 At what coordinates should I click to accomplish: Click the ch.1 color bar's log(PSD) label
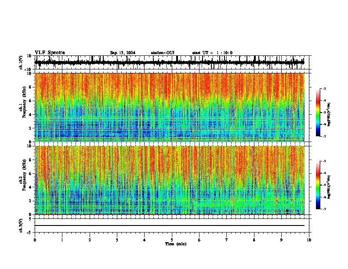[x=329, y=114]
